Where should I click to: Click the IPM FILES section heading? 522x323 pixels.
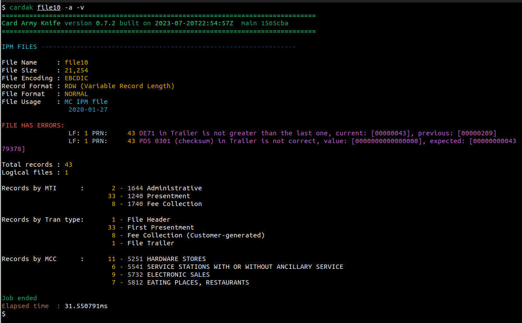pyautogui.click(x=19, y=47)
